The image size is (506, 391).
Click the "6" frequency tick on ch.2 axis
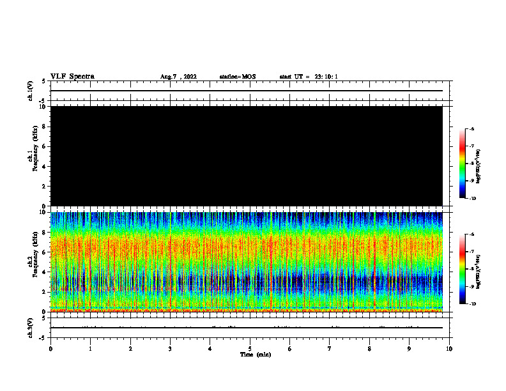pos(45,252)
